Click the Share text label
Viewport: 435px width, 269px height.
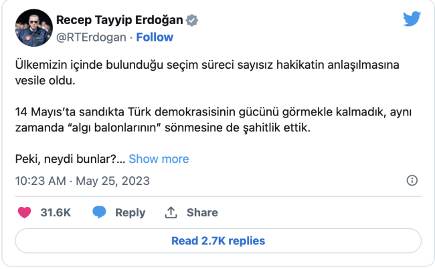[202, 212]
